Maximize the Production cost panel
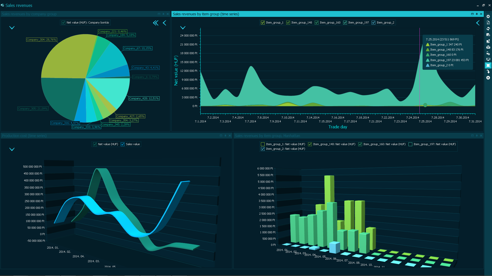The height and width of the screenshot is (276, 492). click(x=221, y=136)
